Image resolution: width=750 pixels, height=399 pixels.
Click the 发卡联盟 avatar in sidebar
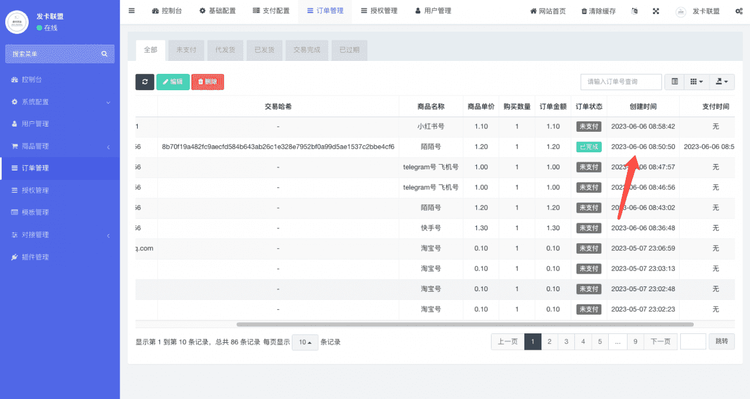coord(17,22)
